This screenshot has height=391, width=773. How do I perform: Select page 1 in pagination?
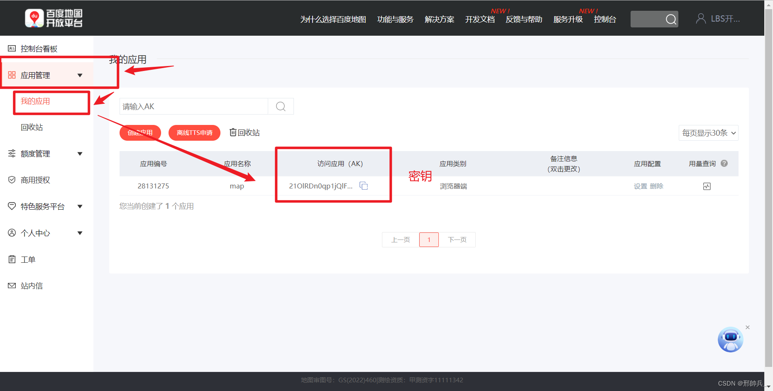[429, 239]
